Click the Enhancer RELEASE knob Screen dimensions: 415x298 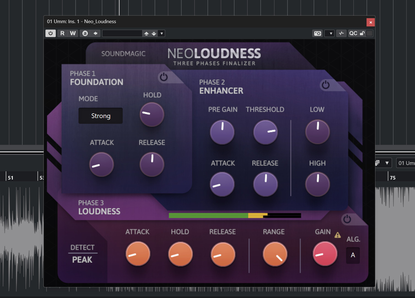click(x=265, y=184)
